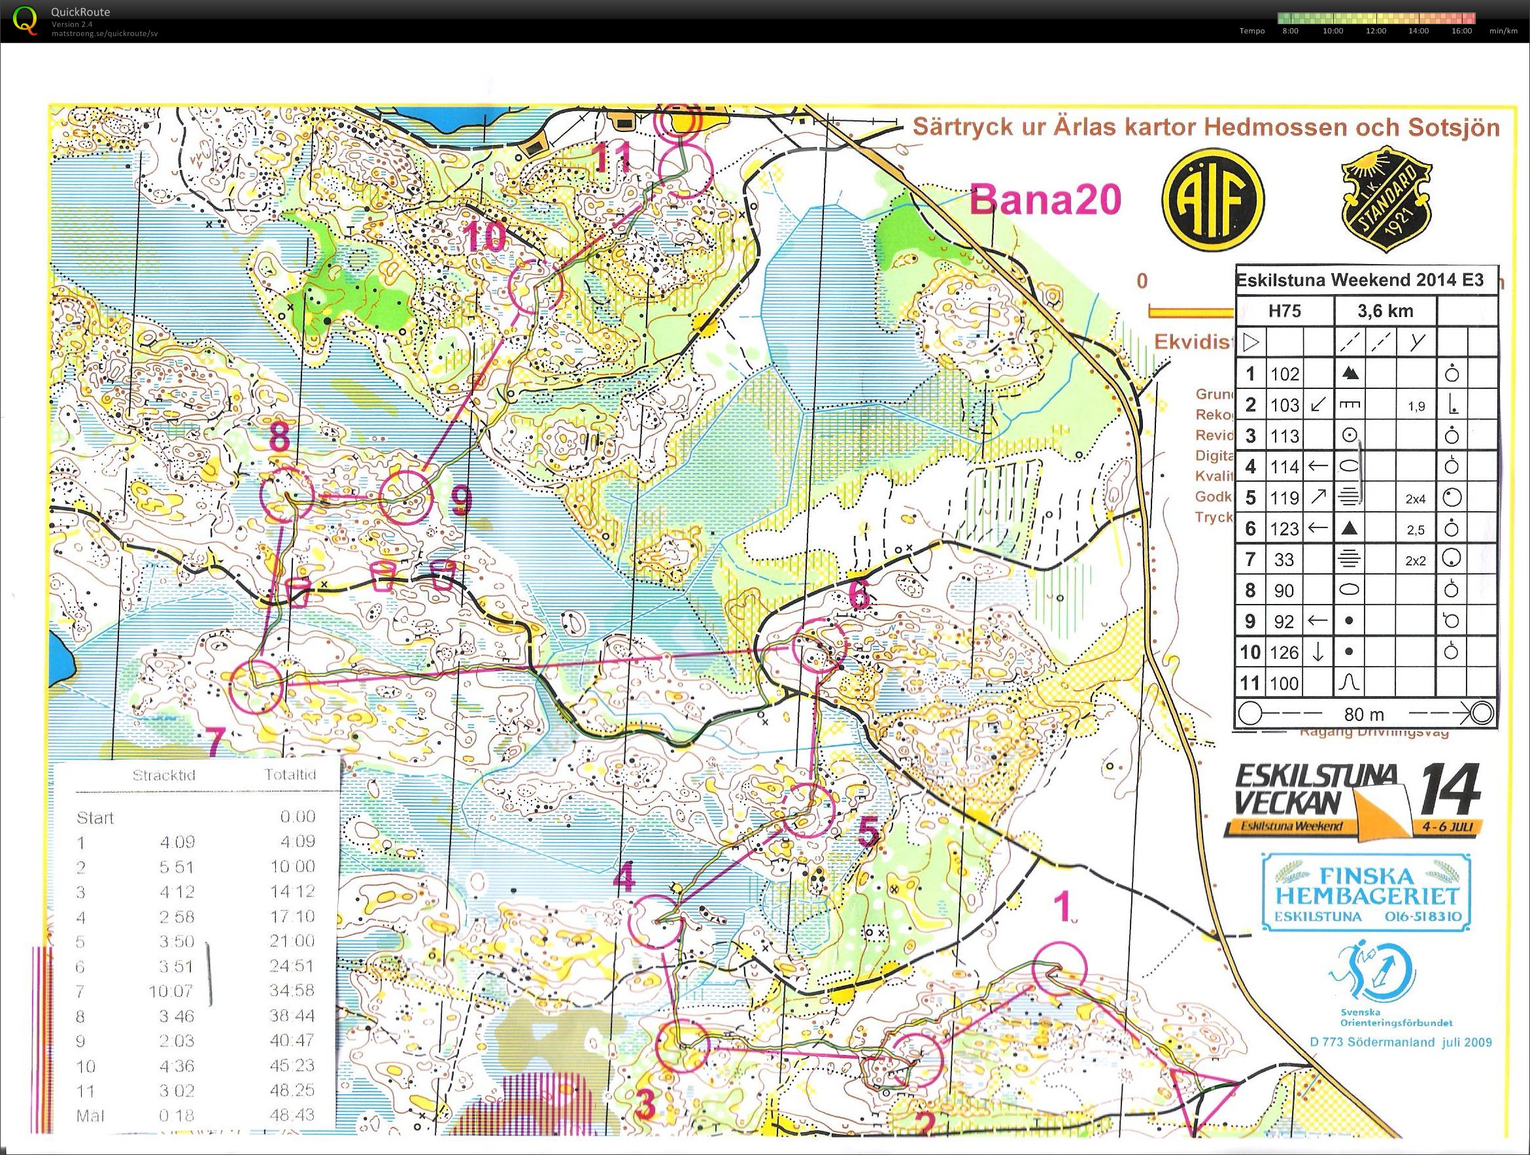This screenshot has height=1155, width=1530.
Task: Click the control 6 circle on the map
Action: point(819,646)
